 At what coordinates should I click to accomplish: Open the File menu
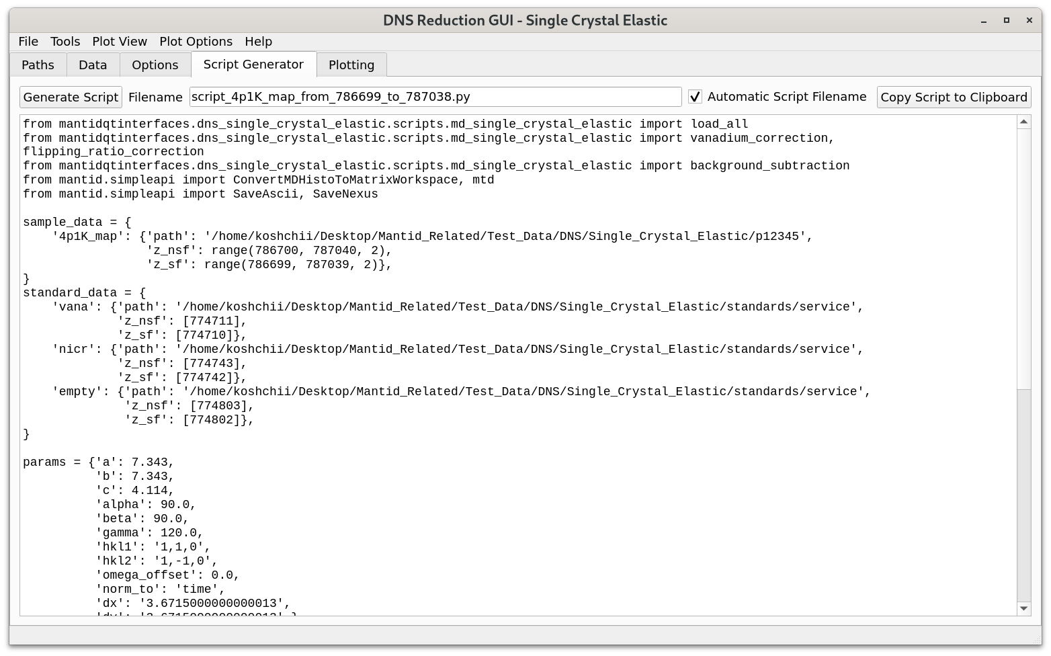click(x=28, y=42)
